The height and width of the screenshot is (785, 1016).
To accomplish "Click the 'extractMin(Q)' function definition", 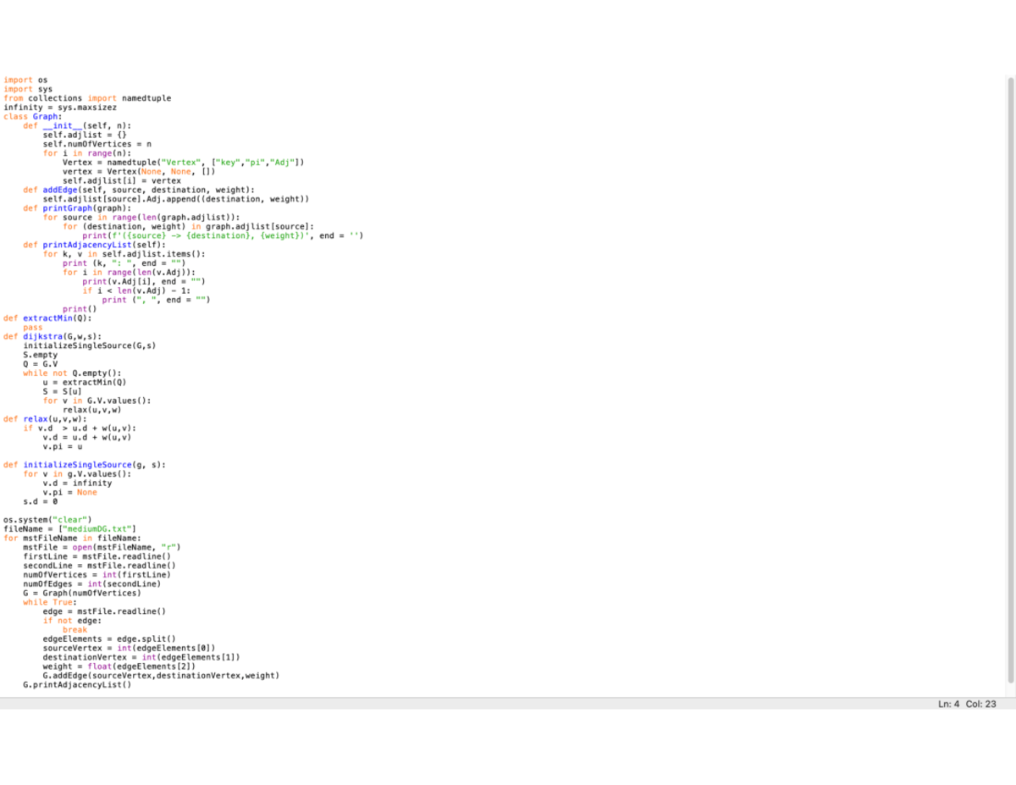I will pyautogui.click(x=56, y=318).
